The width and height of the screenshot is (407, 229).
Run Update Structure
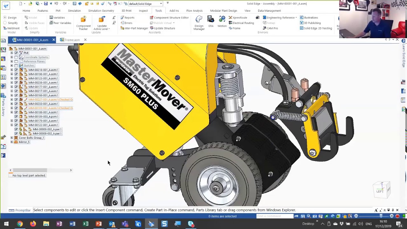[162, 28]
